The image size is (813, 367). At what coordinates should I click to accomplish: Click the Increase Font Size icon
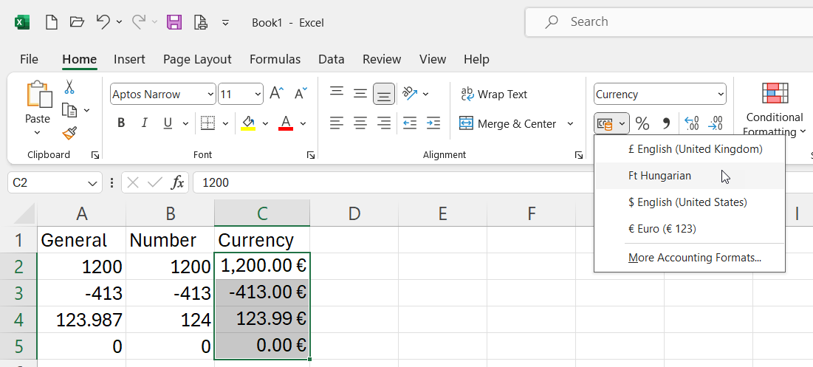click(276, 94)
